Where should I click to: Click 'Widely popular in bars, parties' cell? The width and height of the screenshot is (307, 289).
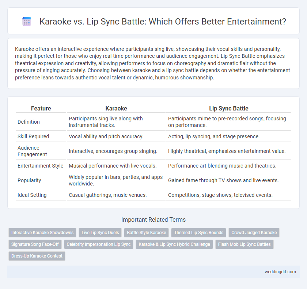116,180
